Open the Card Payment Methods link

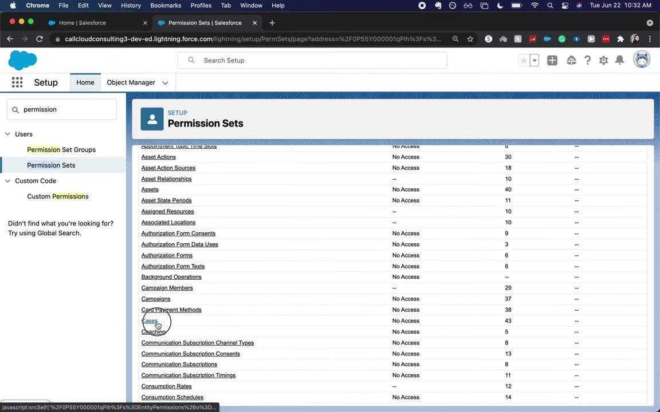coord(171,310)
